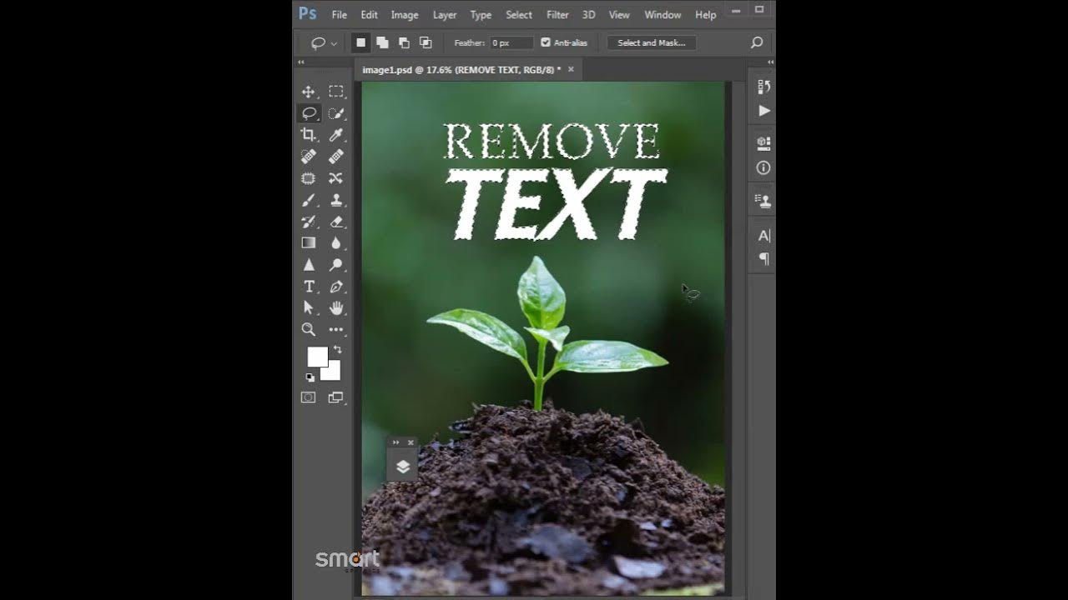Open the floating Layers panel icon
The width and height of the screenshot is (1068, 600).
[x=403, y=467]
